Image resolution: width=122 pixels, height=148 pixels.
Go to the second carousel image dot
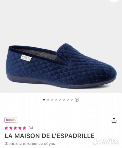(x=48, y=100)
